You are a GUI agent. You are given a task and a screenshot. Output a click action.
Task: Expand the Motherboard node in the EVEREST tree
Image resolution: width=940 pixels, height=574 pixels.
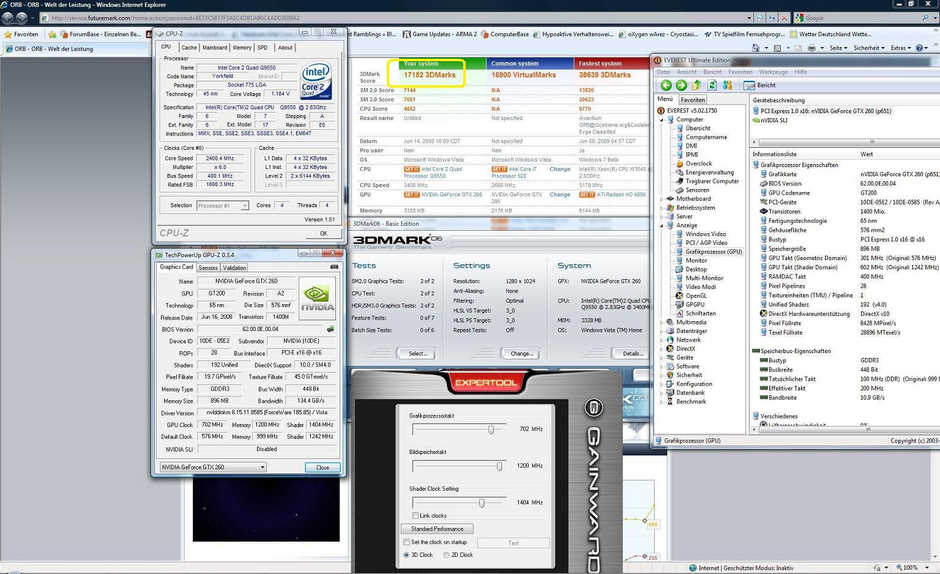(662, 199)
